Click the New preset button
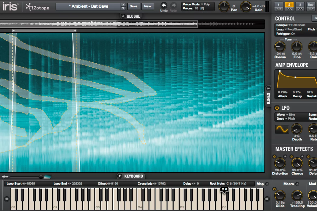 [x=148, y=6]
